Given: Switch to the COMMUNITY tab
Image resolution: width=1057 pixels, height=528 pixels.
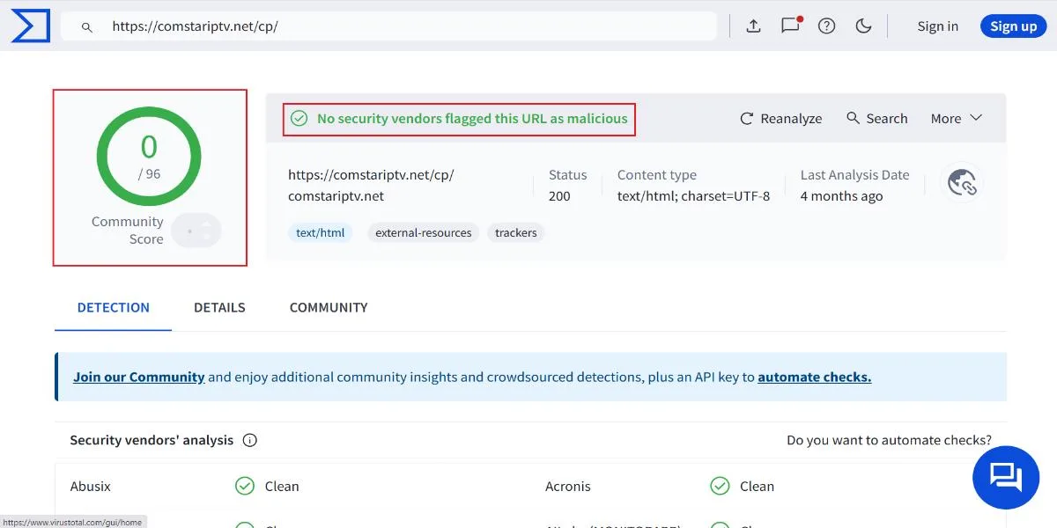Looking at the screenshot, I should 329,308.
